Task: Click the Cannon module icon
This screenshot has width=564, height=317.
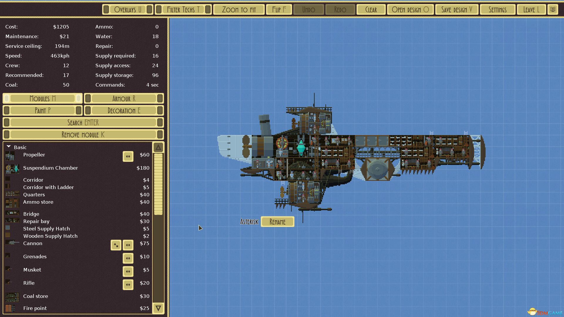Action: [12, 243]
